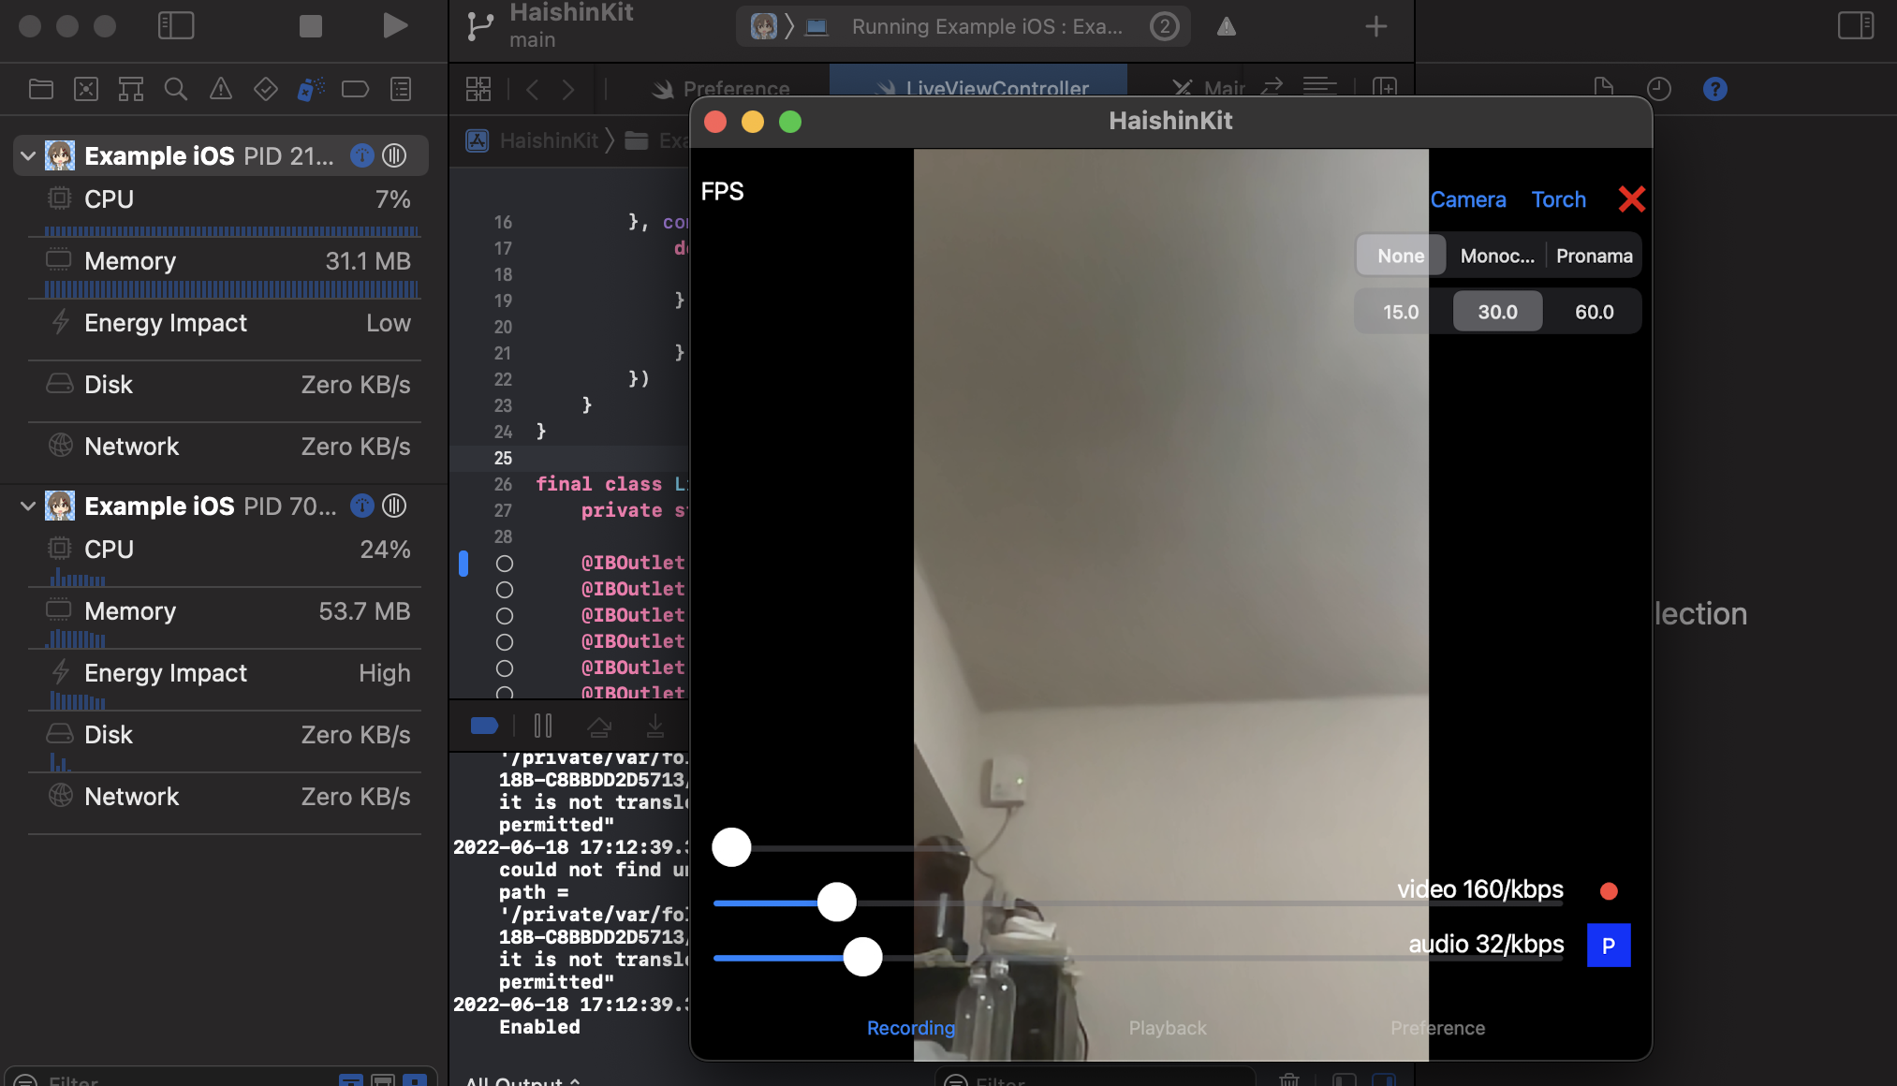
Task: Open the Recording tab in HaishinKit
Action: [x=910, y=1028]
